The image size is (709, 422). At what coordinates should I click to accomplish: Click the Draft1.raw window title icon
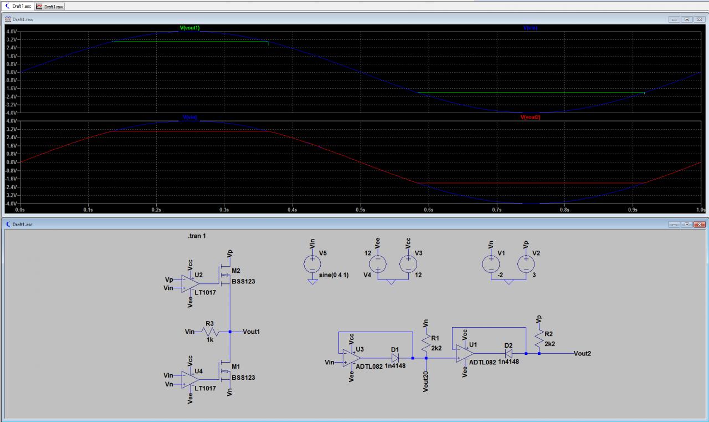[8, 19]
